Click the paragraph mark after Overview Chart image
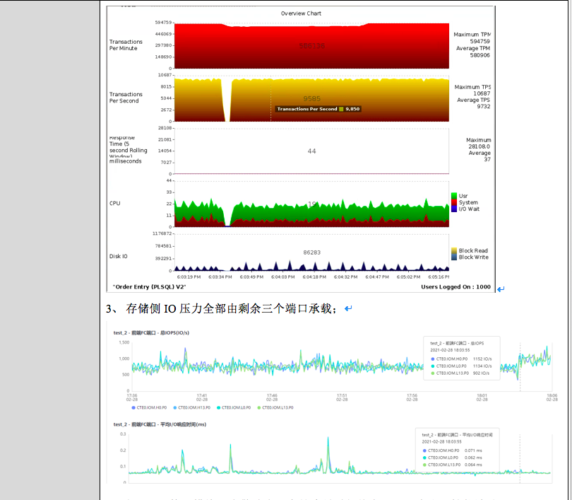 point(501,289)
